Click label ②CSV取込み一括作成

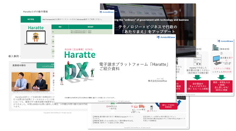(x=111, y=107)
